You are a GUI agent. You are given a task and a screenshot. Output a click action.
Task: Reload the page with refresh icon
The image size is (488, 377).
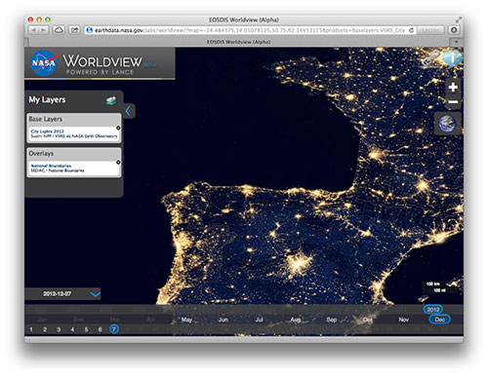(x=411, y=30)
